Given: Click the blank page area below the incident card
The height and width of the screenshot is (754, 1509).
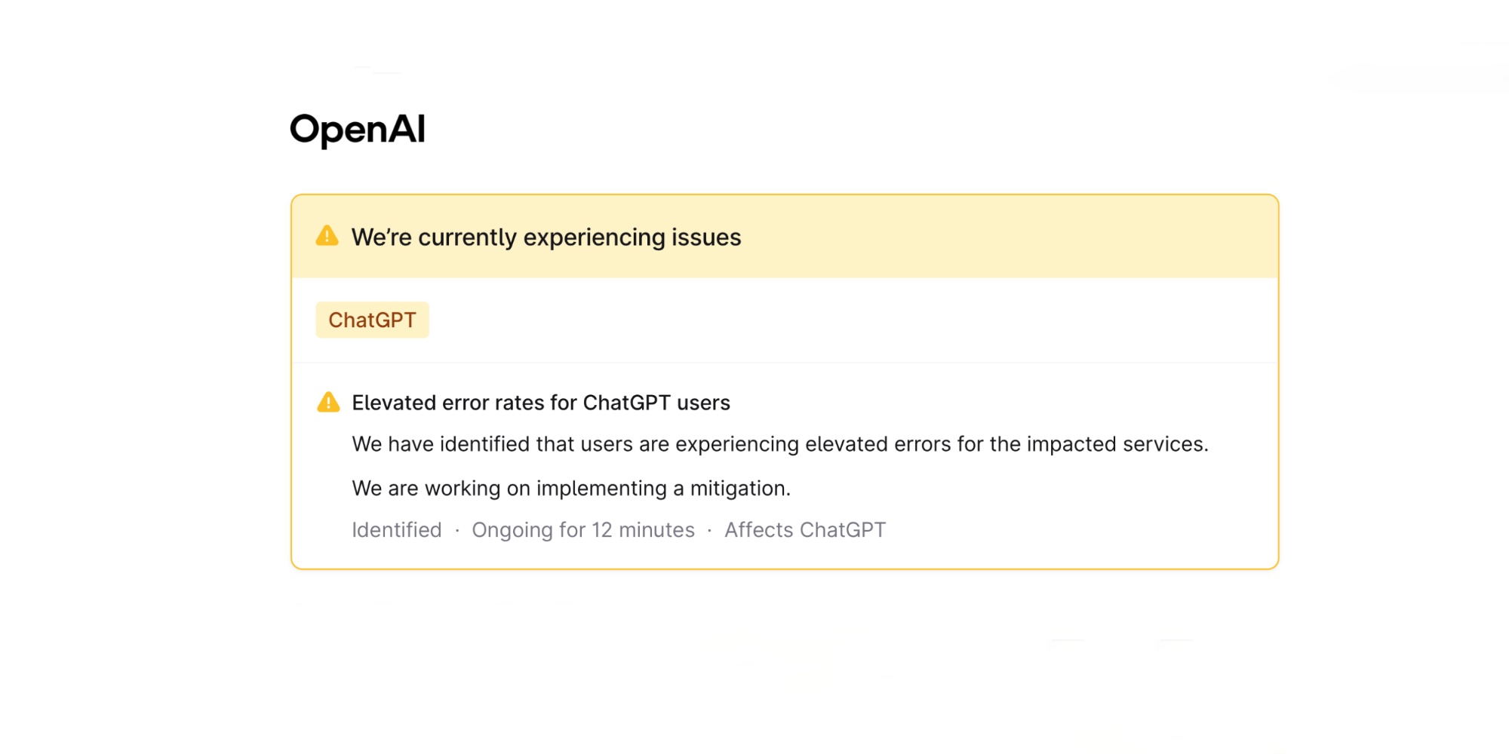Looking at the screenshot, I should coord(785,664).
